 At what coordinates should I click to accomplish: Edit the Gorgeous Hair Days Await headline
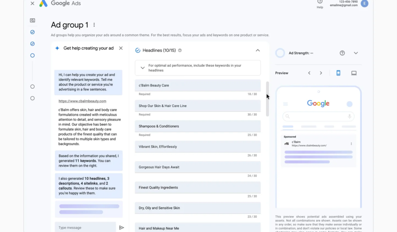(198, 167)
